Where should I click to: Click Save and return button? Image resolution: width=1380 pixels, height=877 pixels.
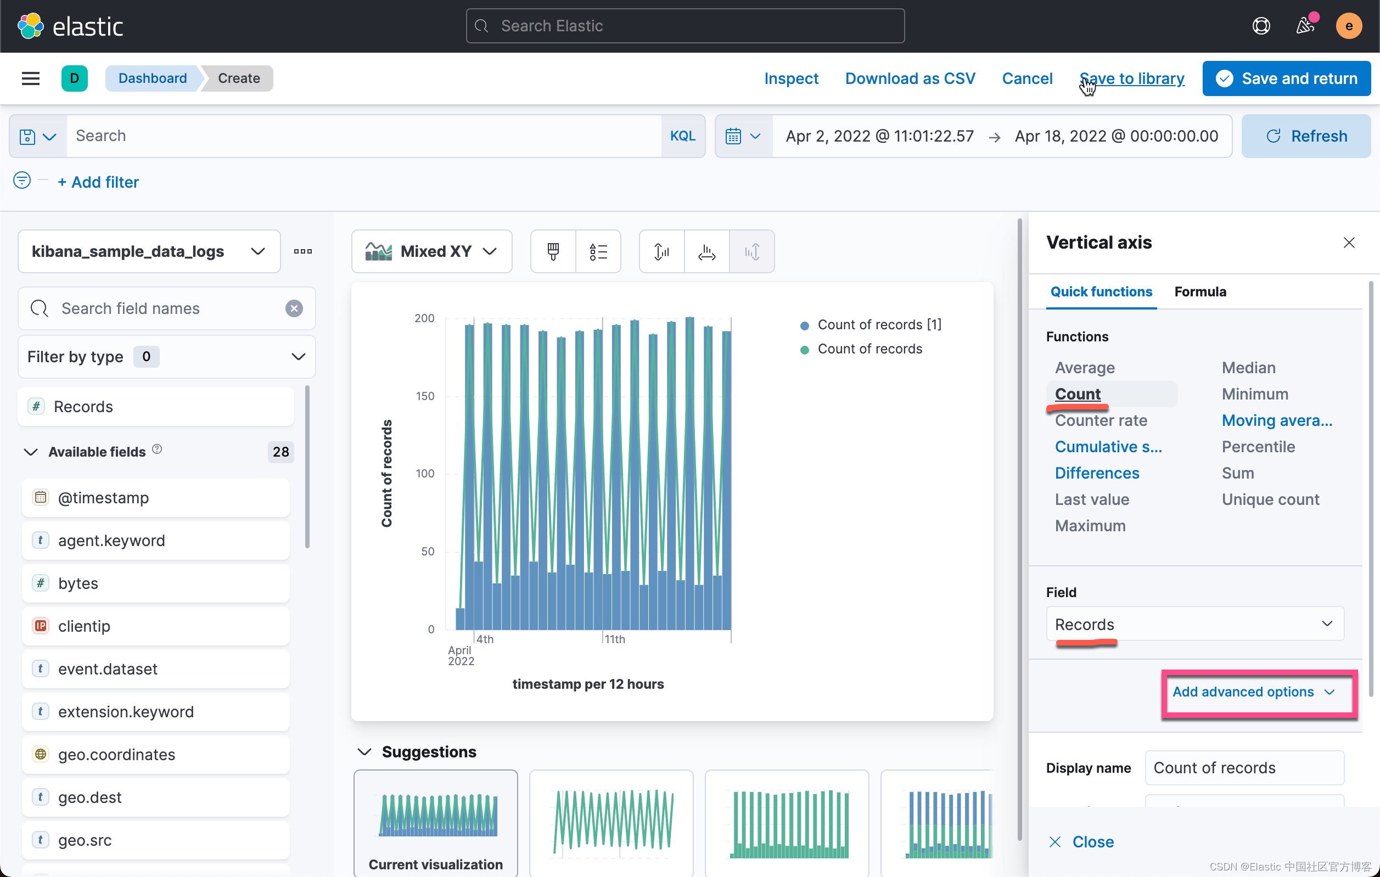click(1287, 78)
